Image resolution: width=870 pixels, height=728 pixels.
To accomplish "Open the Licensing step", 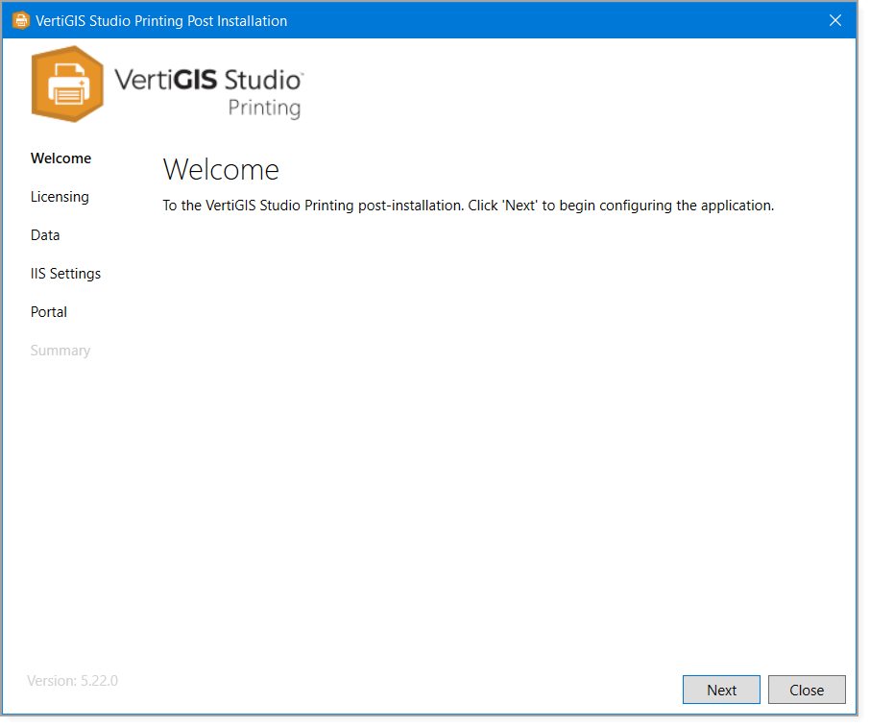I will (x=60, y=197).
